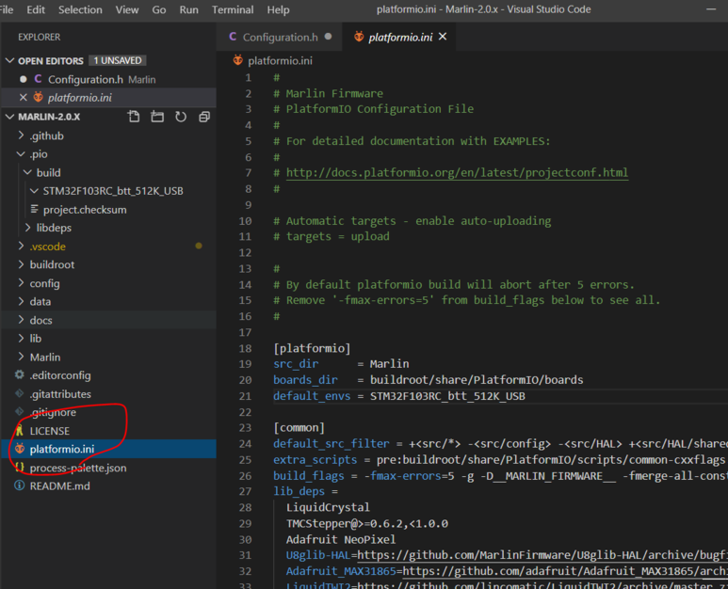
Task: Expand the lib folder
Action: tap(21, 338)
